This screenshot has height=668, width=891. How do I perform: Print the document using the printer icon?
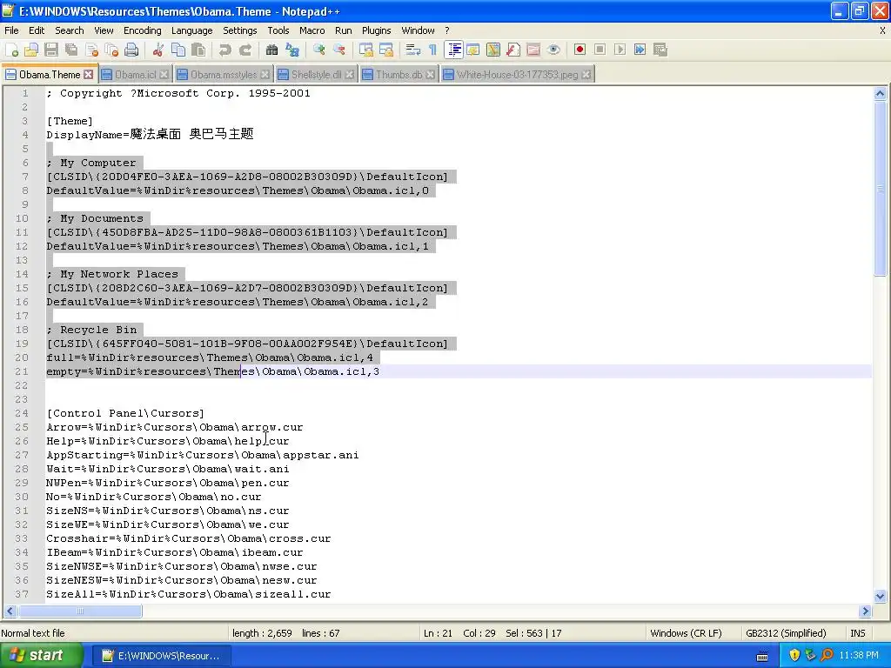131,50
